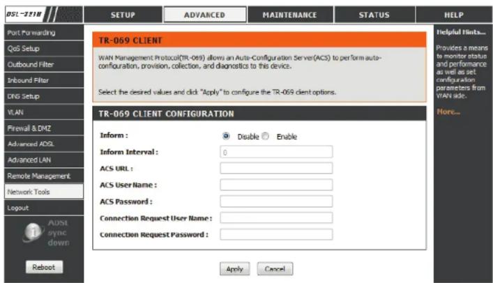Open Outbound Filter page

pos(44,64)
